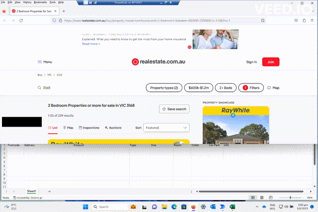Click the red Join button

271,62
